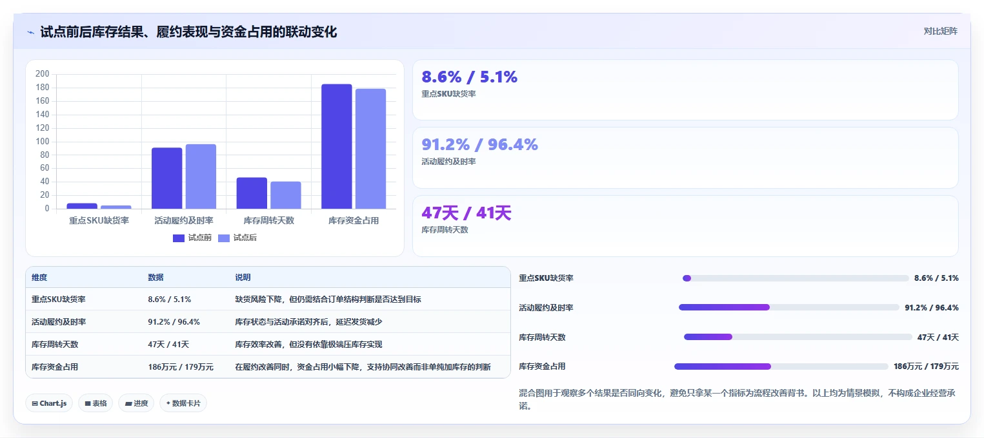Click the 8.6% / 5.1% data card
Image resolution: width=984 pixels, height=438 pixels.
pos(685,90)
